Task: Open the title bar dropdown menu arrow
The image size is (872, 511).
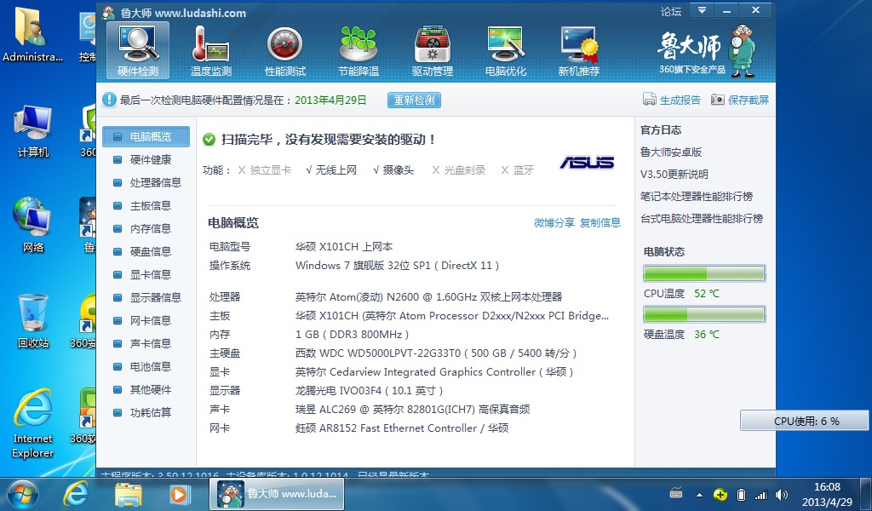Action: pos(701,10)
